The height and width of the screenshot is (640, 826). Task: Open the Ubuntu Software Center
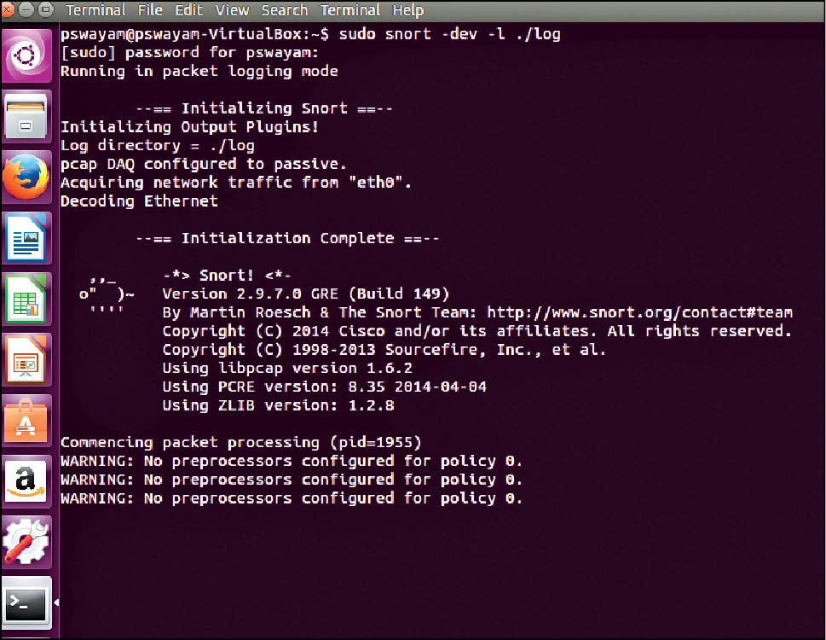click(29, 420)
